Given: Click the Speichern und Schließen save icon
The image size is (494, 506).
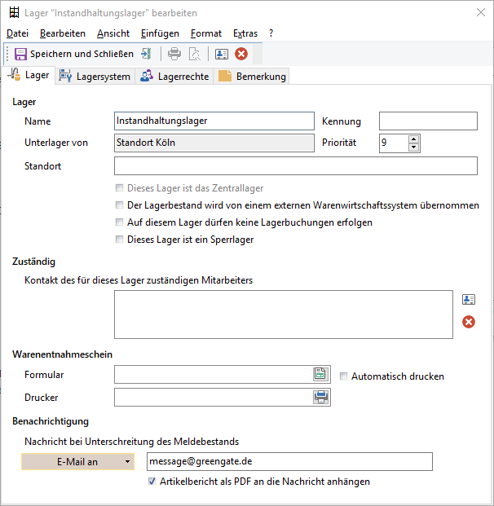Looking at the screenshot, I should (x=20, y=54).
